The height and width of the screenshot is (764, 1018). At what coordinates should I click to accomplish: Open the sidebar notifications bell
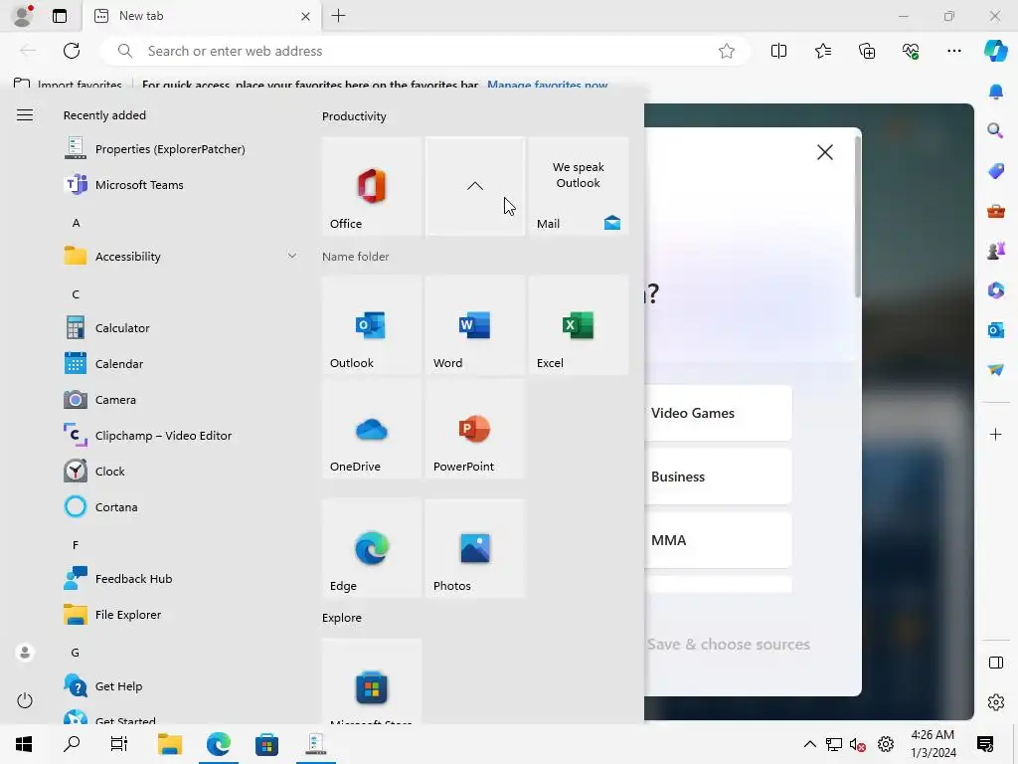pyautogui.click(x=995, y=92)
